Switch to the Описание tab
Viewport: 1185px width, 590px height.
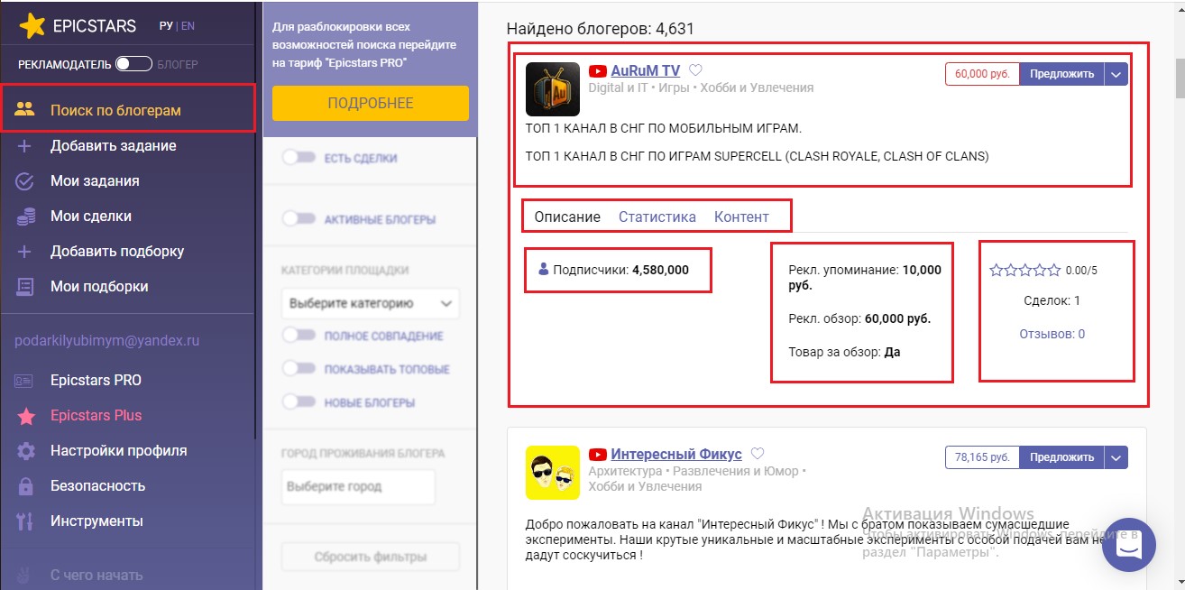567,217
